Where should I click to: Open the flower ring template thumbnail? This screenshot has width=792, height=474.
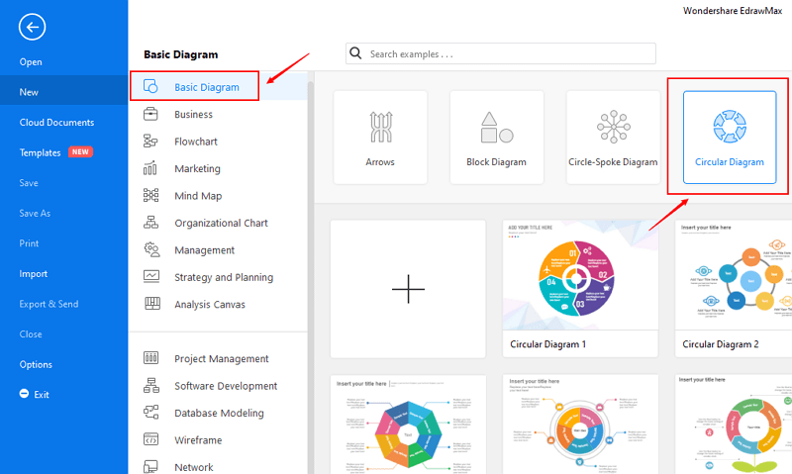[x=734, y=425]
